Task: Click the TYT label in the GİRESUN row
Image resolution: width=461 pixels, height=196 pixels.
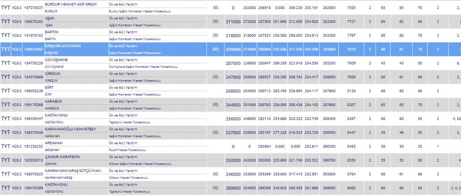Action: pyautogui.click(x=6, y=77)
